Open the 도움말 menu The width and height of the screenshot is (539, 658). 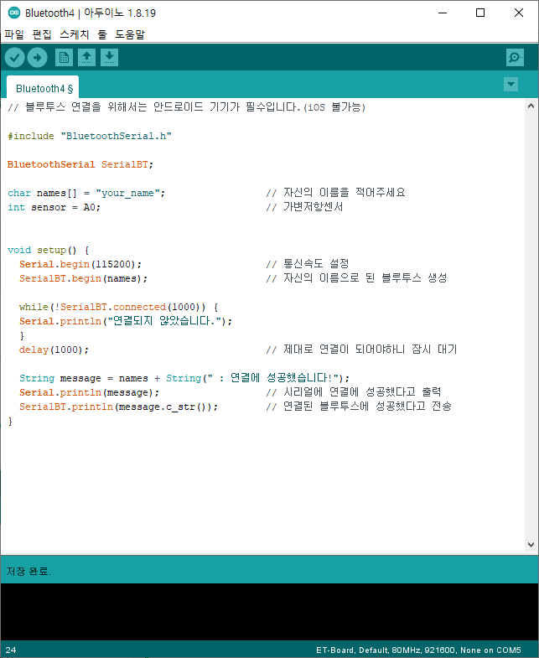click(x=130, y=34)
